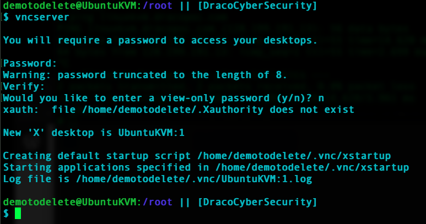
Task: Click the 'Verify:' prompt line
Action: pyautogui.click(x=24, y=86)
